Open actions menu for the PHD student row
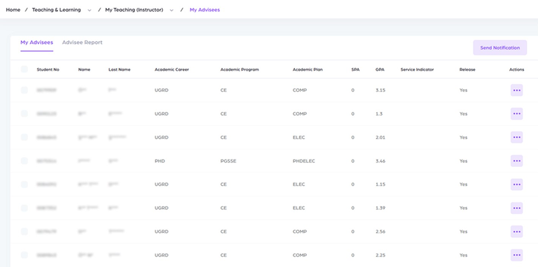This screenshot has height=267, width=538. [x=516, y=161]
